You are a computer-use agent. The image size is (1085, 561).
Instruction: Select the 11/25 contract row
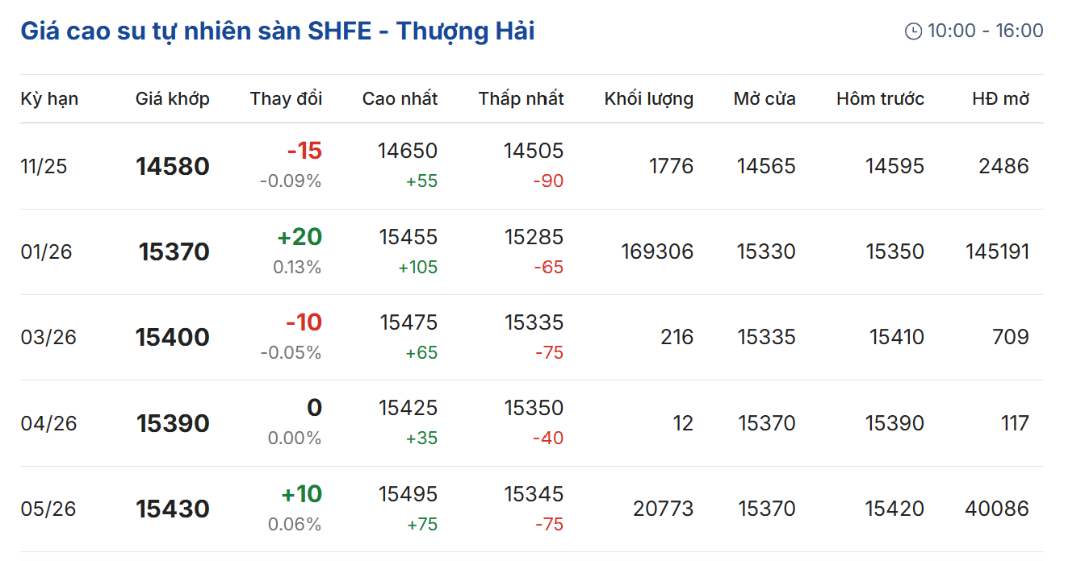point(44,166)
